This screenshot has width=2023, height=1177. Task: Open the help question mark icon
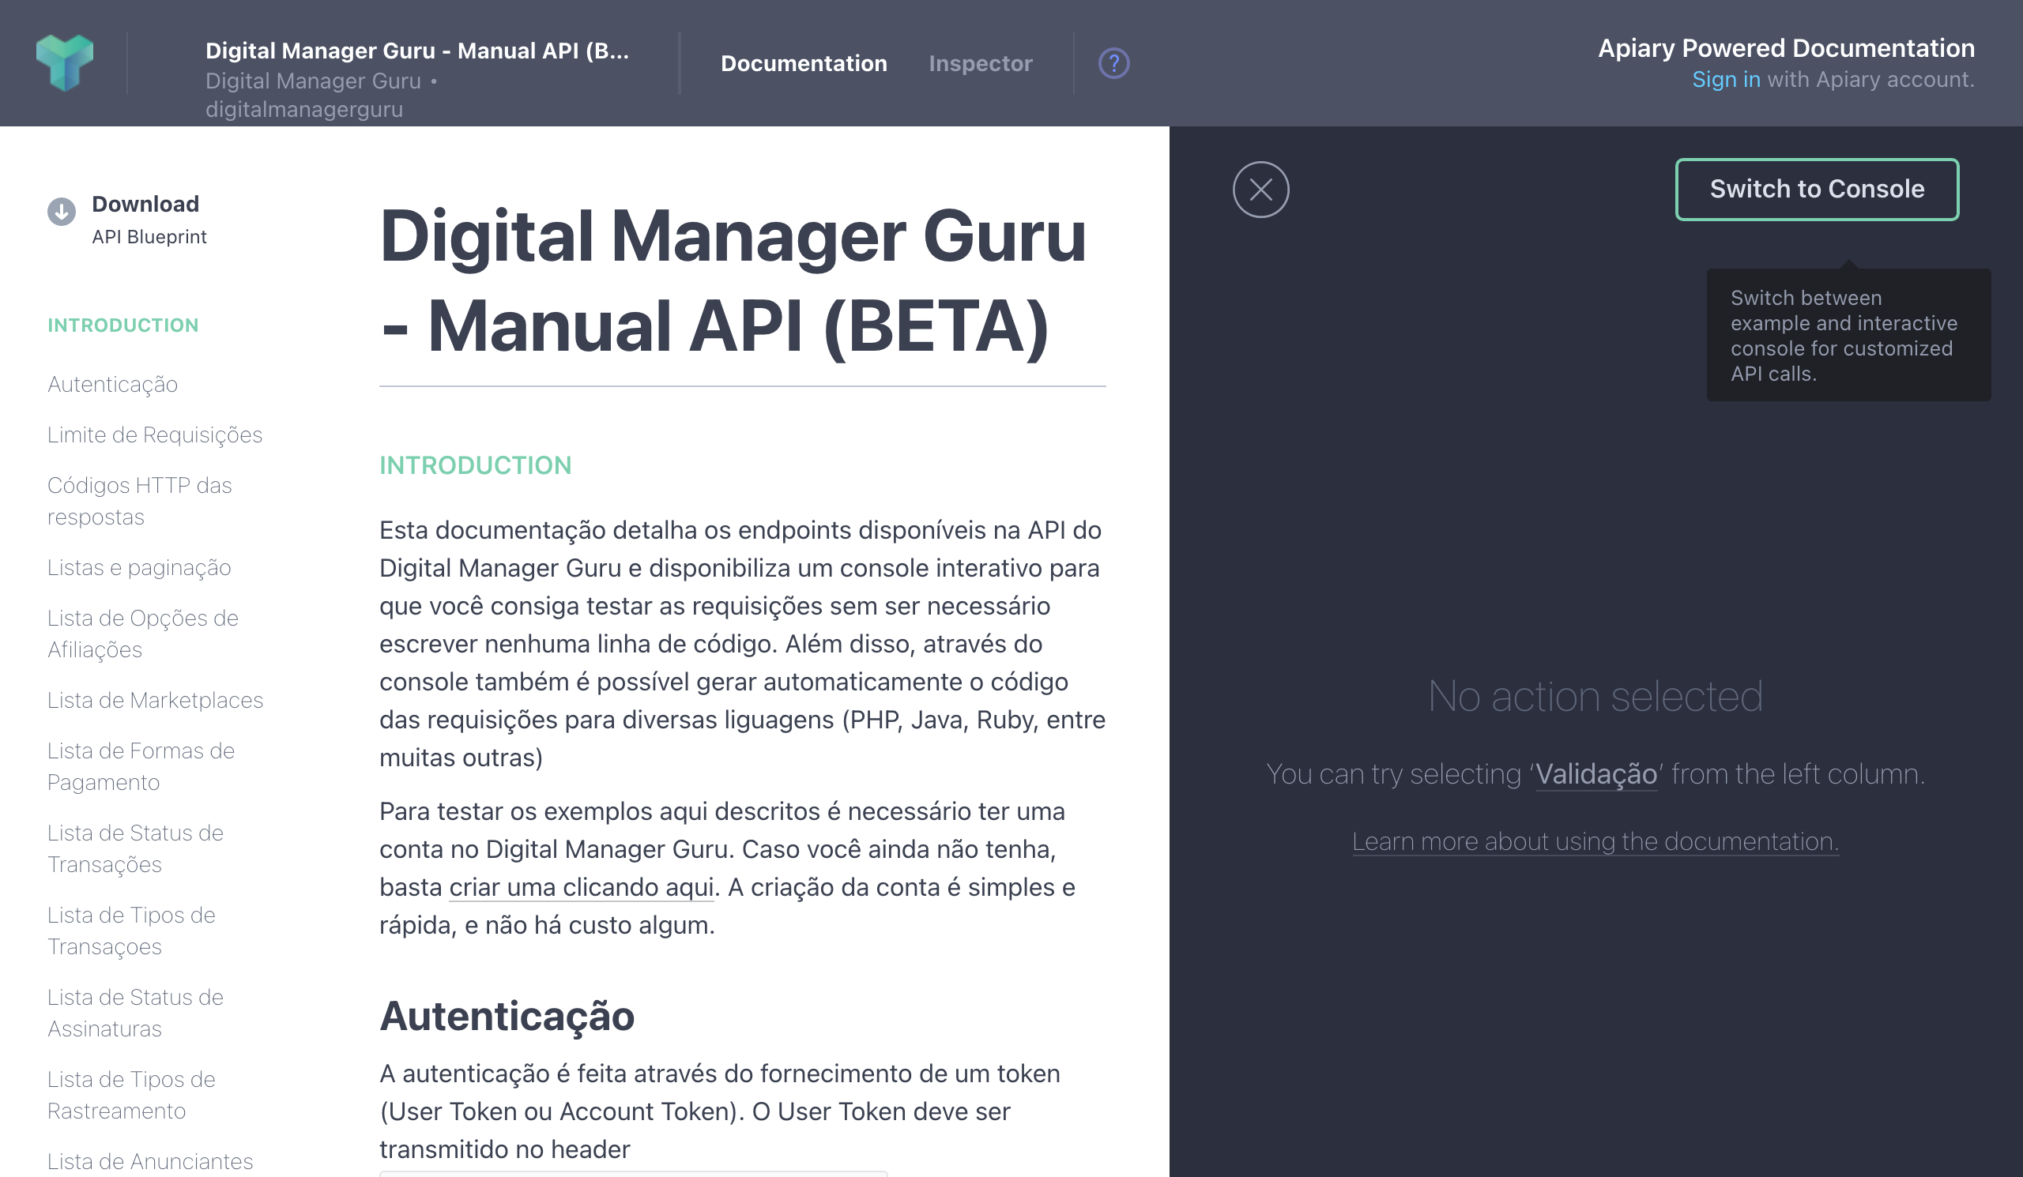(x=1113, y=63)
